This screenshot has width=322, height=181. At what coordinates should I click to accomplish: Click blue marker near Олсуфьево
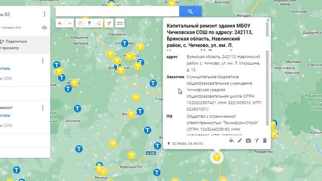(x=125, y=43)
